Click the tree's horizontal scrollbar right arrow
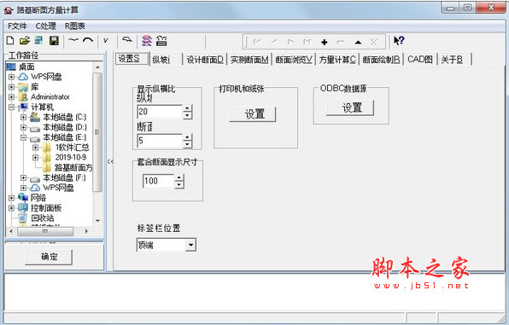This screenshot has height=325, width=509. pyautogui.click(x=86, y=231)
